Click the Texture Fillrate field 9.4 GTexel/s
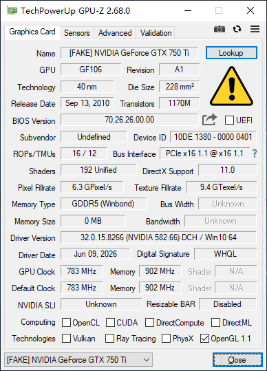Viewport: 267px width, 371px height. [222, 187]
